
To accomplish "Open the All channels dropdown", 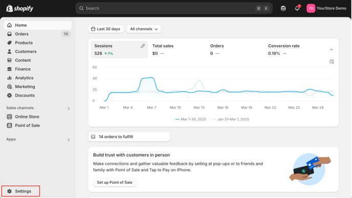I will click(x=144, y=29).
